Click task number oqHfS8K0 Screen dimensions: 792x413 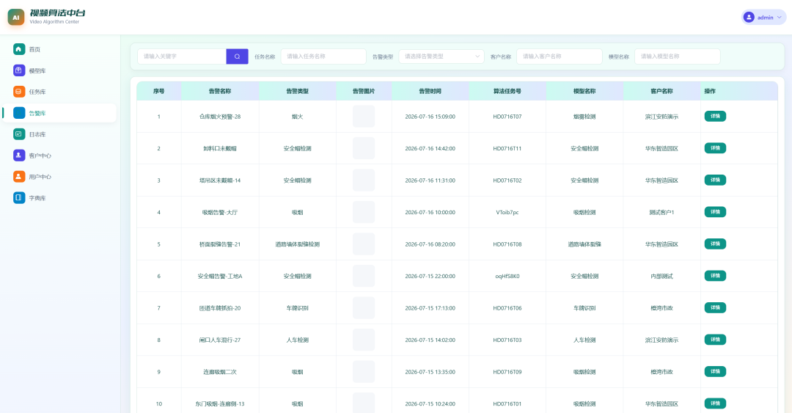point(507,276)
